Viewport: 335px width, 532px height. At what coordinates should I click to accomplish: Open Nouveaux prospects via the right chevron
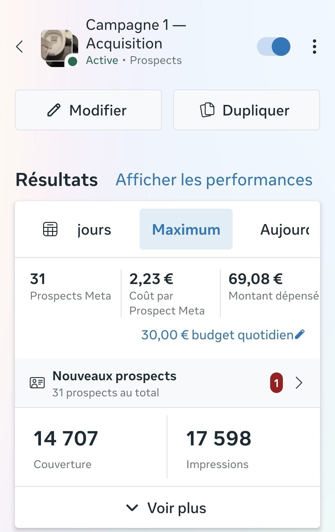pos(299,383)
